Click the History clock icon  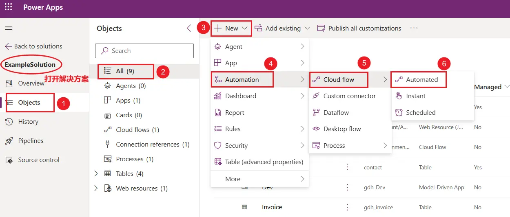[9, 121]
